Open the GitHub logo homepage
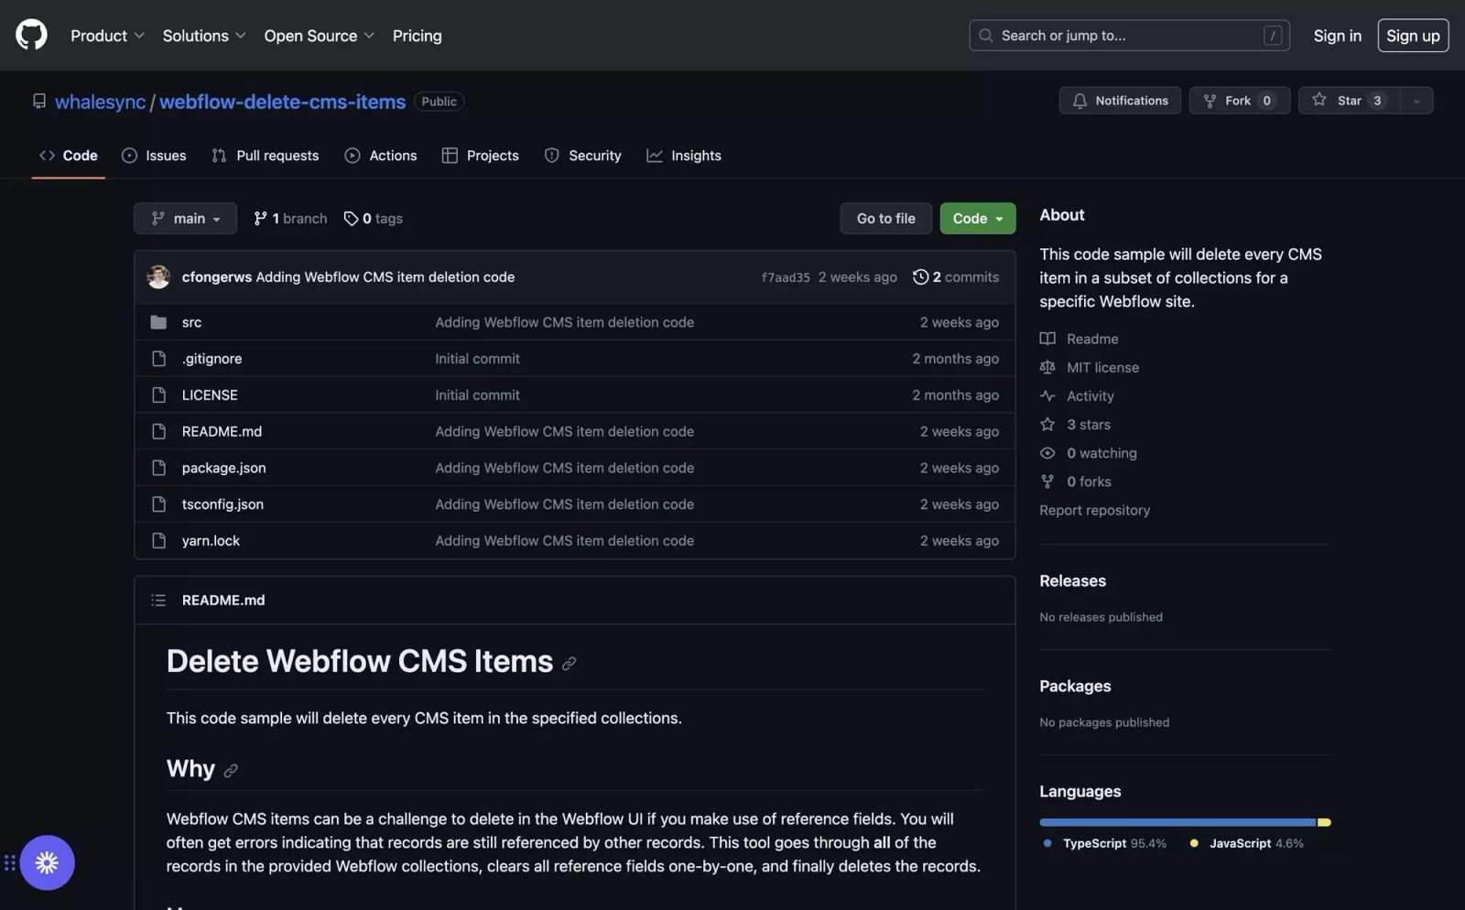The height and width of the screenshot is (910, 1465). pyautogui.click(x=31, y=35)
